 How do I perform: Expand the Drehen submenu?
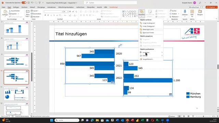click(x=151, y=56)
